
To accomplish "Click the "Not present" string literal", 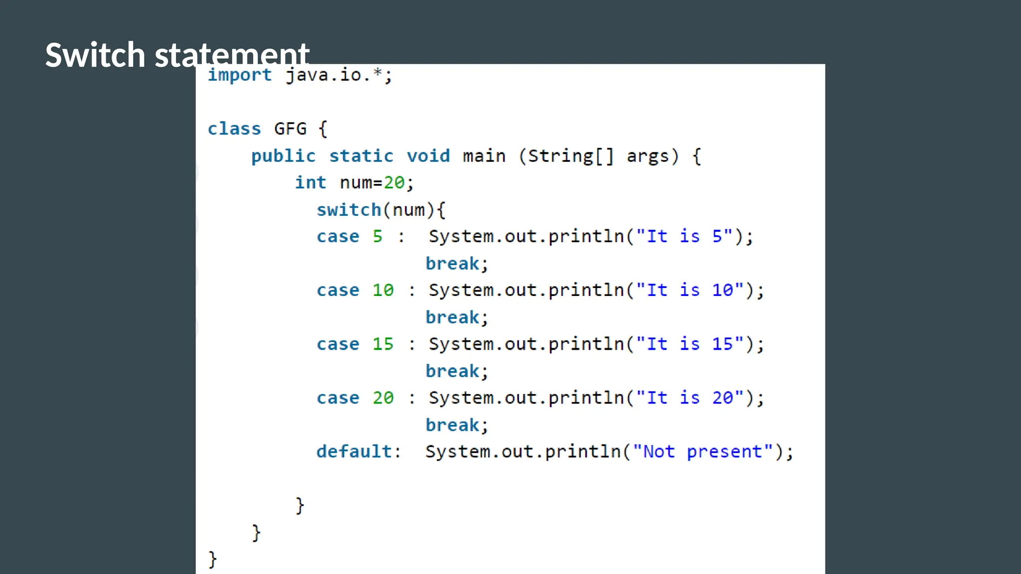I will point(703,452).
